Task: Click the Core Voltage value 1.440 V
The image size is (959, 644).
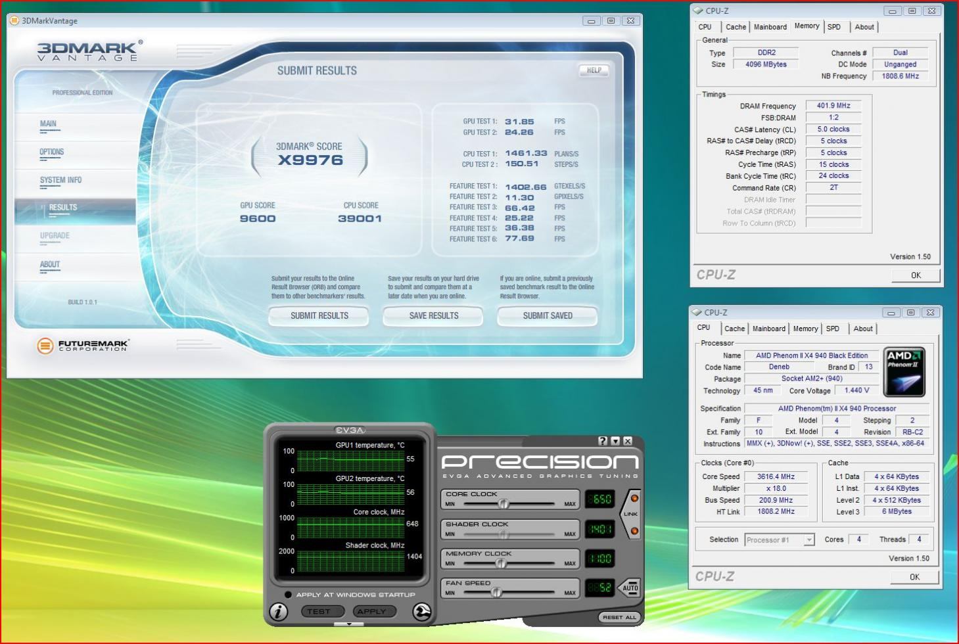Action: click(x=857, y=390)
